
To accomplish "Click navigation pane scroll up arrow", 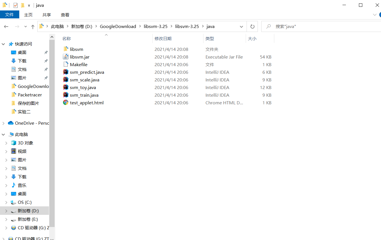I will pos(52,37).
